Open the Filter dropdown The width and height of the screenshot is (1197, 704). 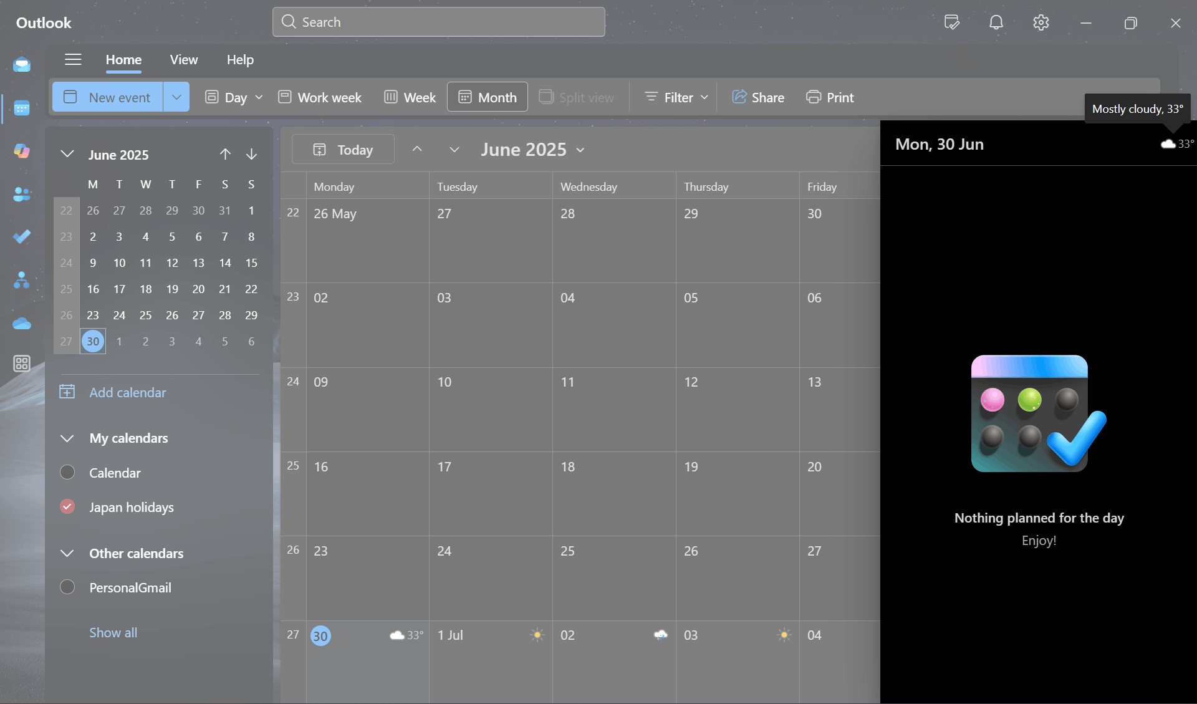point(674,97)
